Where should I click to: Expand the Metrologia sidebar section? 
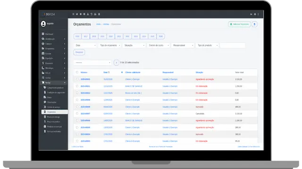[x=53, y=68]
